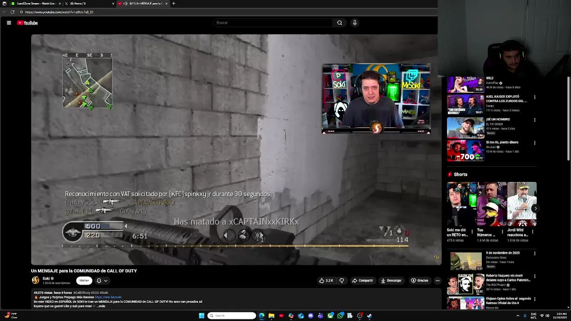Viewport: 571px width, 321px height.
Task: Open options menu for ¡SÉ UN HOMBRE! video
Action: [534, 120]
